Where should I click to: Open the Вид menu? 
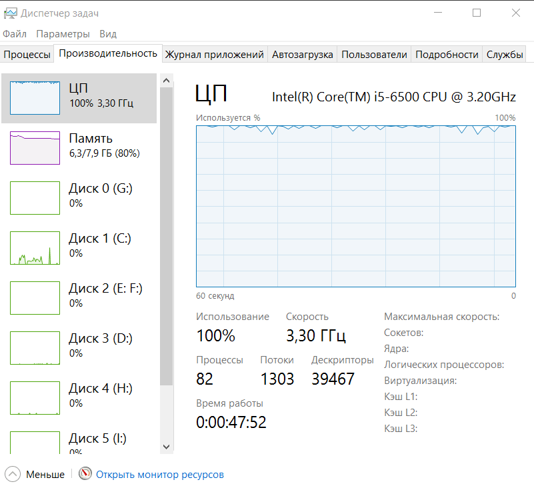(x=108, y=34)
